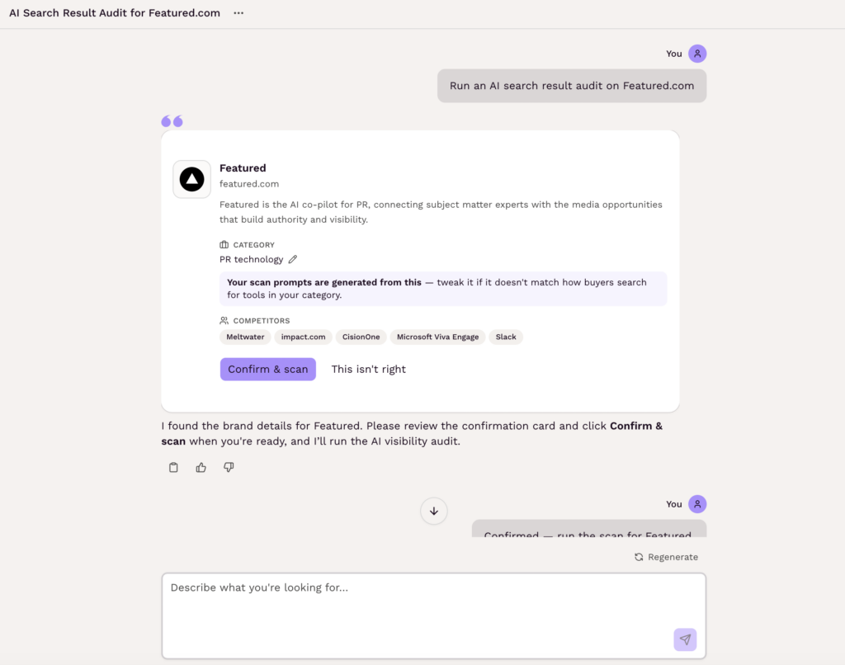Click the I found the brand details response

coord(412,433)
